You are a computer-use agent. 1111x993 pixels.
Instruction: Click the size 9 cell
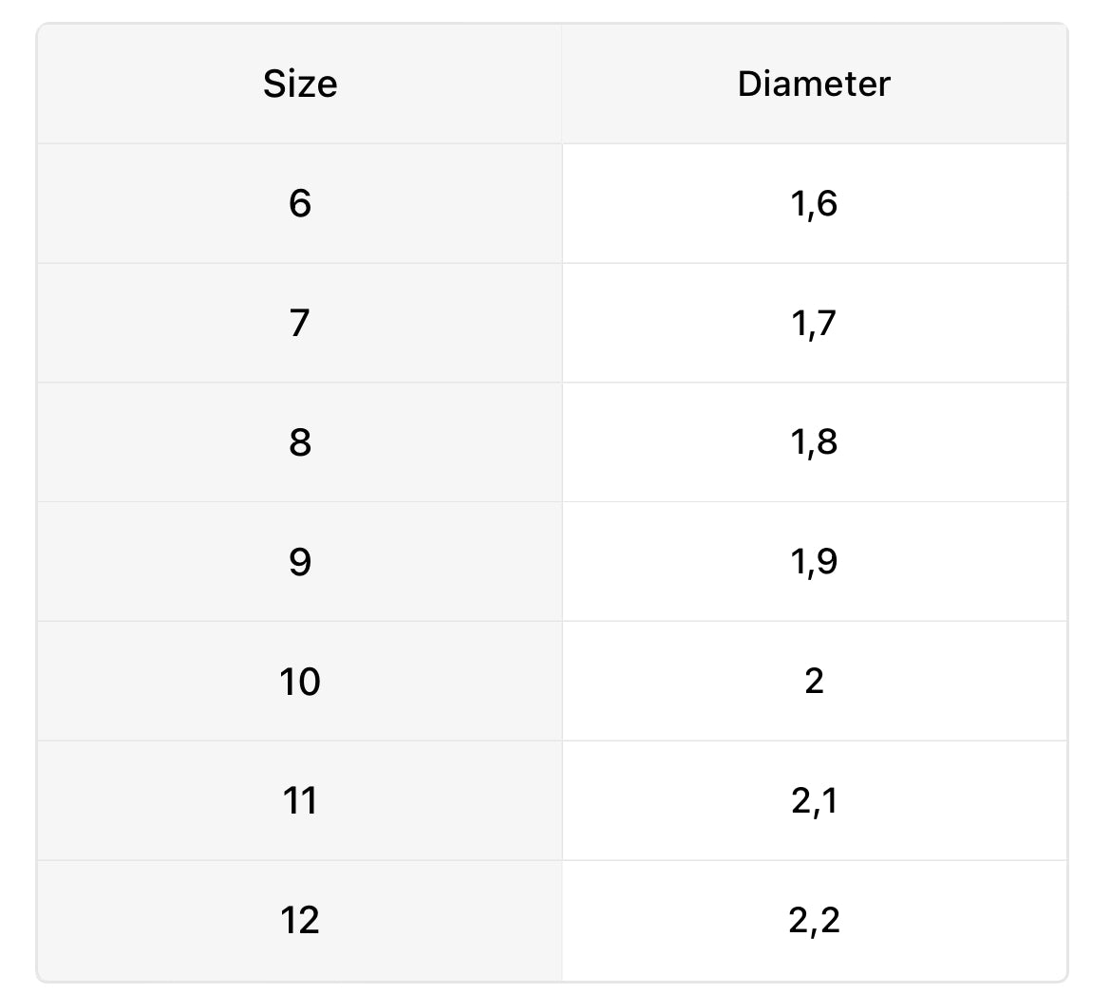click(300, 562)
